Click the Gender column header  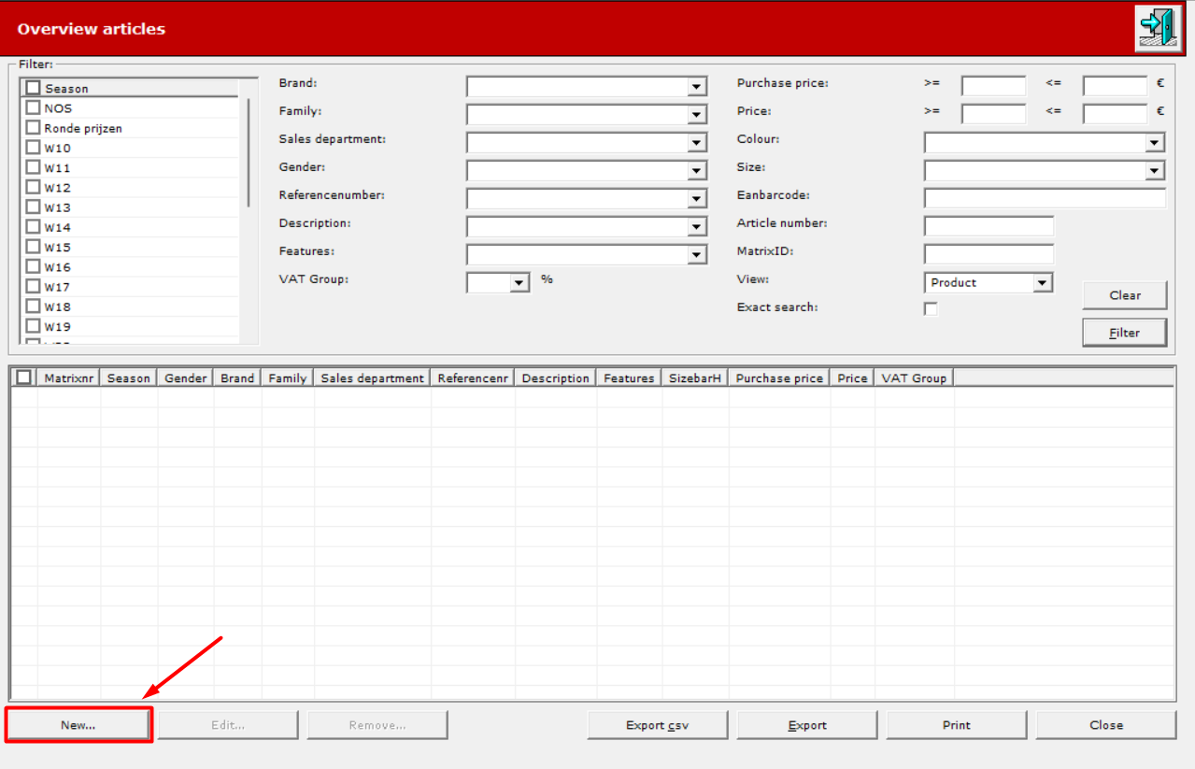pos(186,377)
